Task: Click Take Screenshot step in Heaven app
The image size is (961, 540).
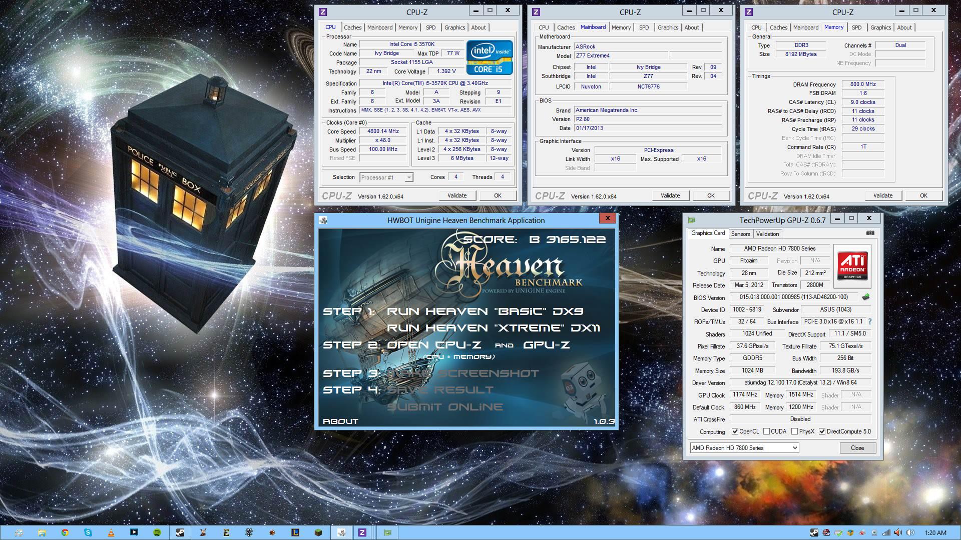Action: [x=463, y=373]
